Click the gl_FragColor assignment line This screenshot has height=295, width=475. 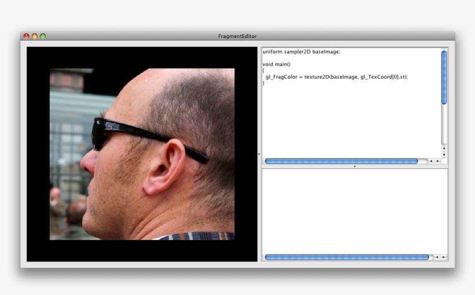point(337,77)
